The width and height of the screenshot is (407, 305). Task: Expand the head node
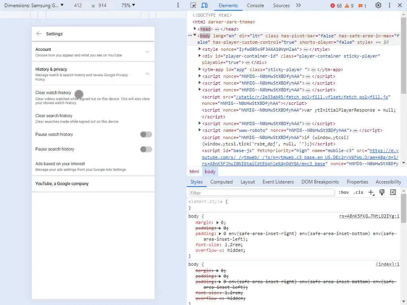195,29
